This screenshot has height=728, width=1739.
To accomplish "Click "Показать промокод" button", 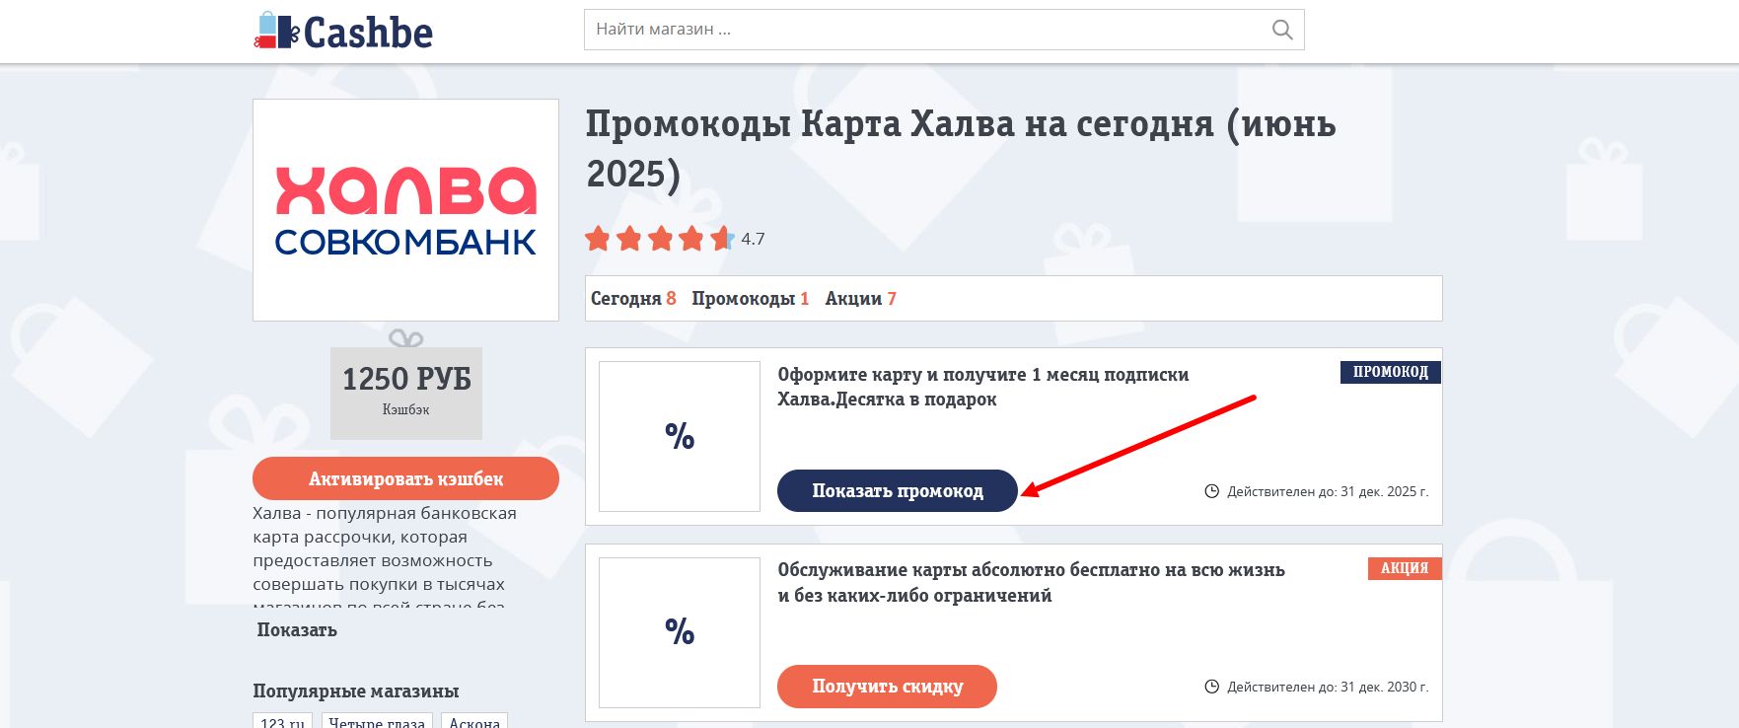I will (x=898, y=491).
